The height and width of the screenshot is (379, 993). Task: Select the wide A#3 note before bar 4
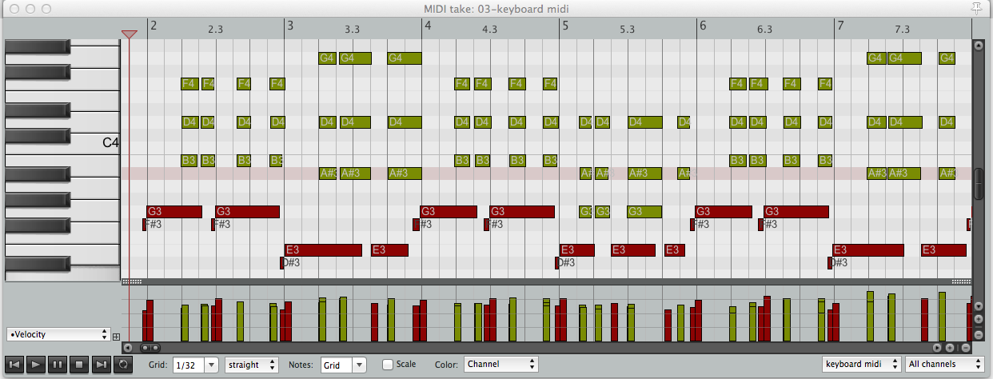coord(405,174)
